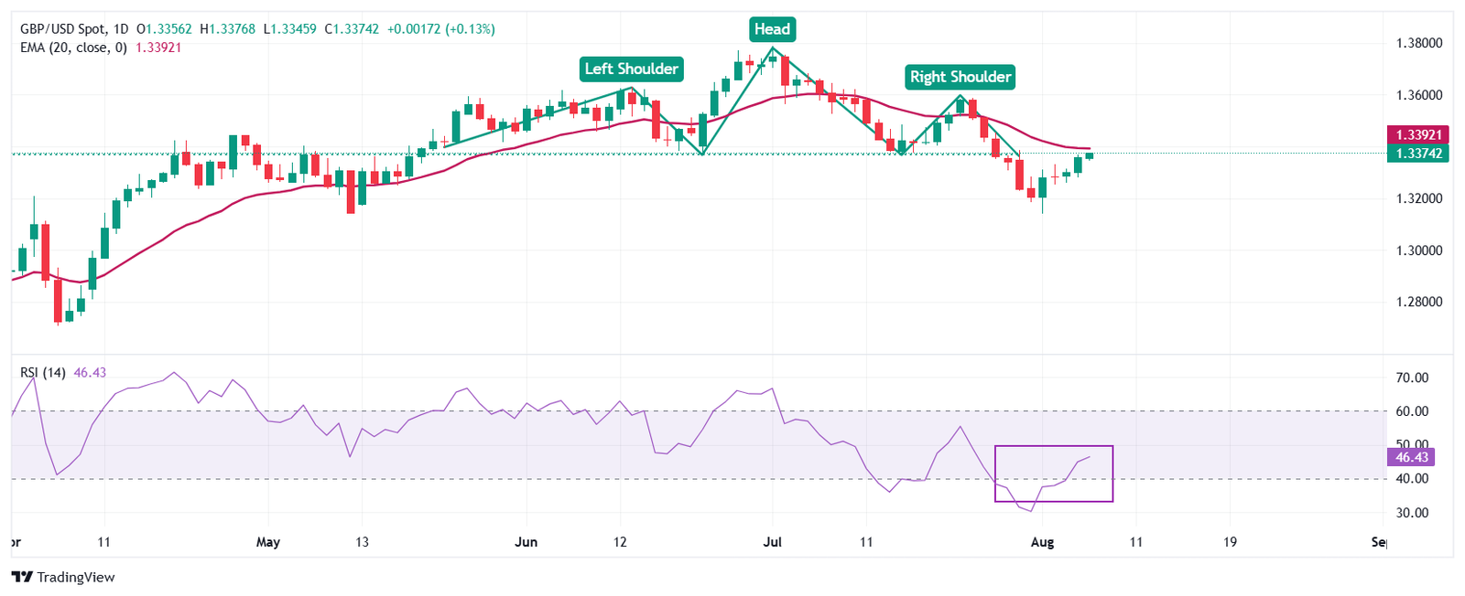
Task: Select the Right Shoulder annotation label
Action: (960, 77)
